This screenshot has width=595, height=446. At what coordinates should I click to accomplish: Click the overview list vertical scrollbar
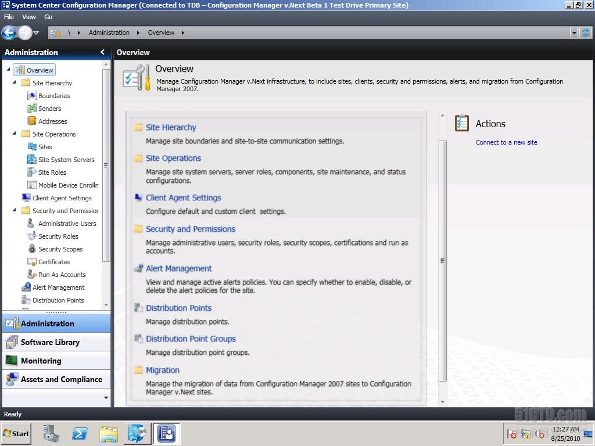point(442,261)
